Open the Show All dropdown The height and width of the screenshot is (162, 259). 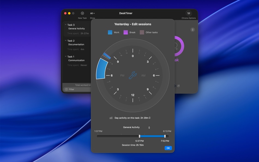coord(92,13)
